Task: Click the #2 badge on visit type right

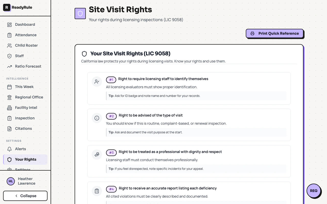Action: tap(111, 116)
